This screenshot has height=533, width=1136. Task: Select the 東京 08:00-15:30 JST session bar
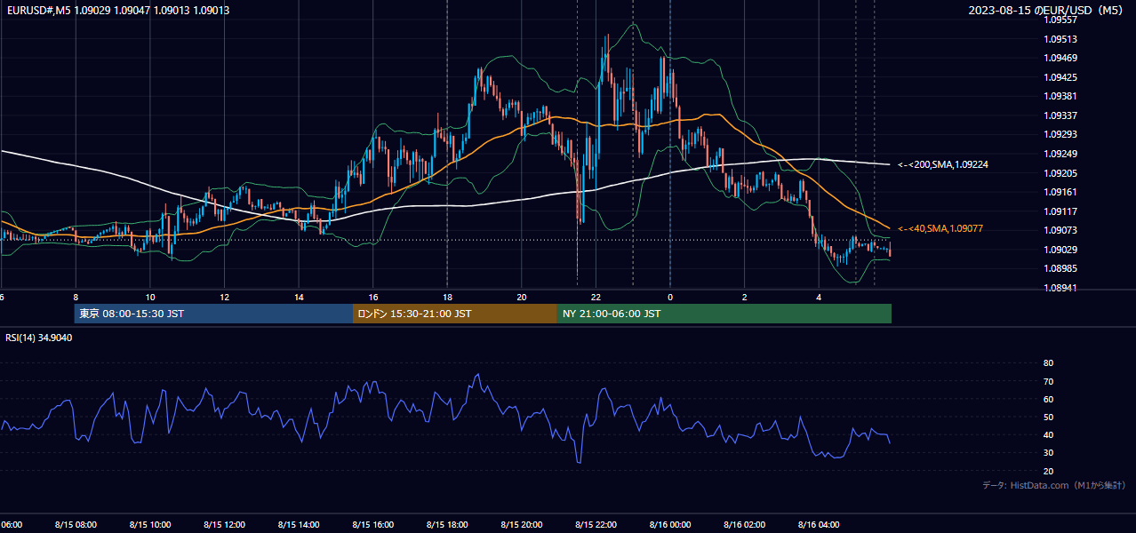[x=213, y=314]
